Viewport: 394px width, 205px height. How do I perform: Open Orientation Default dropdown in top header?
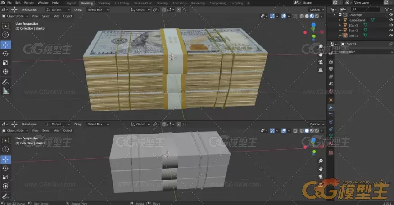click(x=58, y=10)
